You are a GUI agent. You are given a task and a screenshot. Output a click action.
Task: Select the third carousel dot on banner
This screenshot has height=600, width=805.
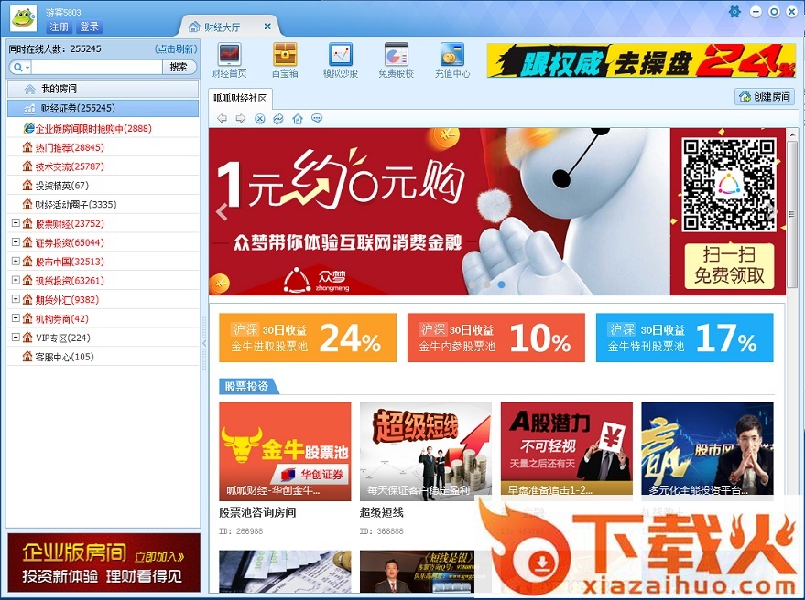502,284
